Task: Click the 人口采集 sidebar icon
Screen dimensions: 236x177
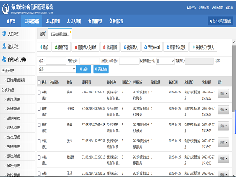Action: [x=4, y=34]
